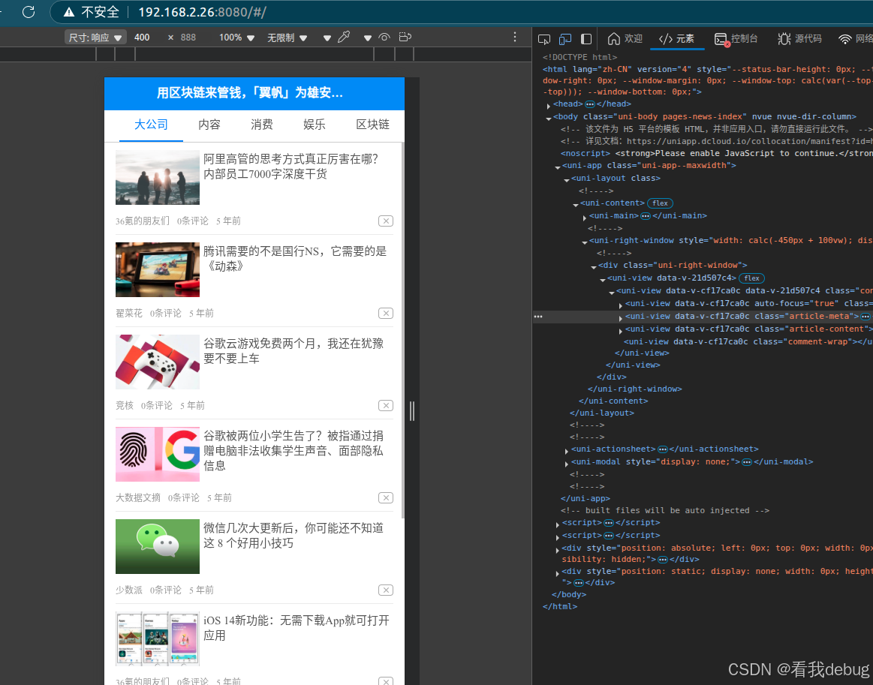Open the Alibaba executives thinking article title
Image resolution: width=873 pixels, height=685 pixels.
coord(291,167)
